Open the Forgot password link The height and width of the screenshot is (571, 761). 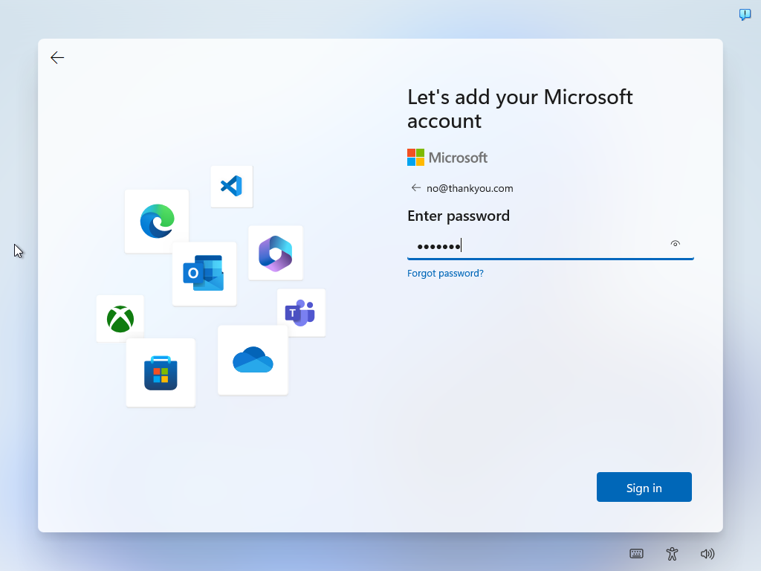(445, 273)
